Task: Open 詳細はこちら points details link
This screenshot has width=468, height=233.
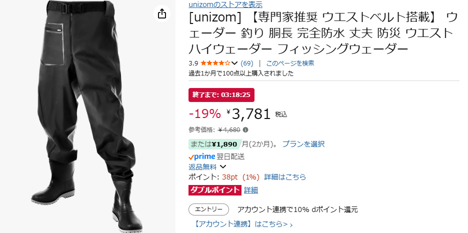Action: (x=285, y=177)
